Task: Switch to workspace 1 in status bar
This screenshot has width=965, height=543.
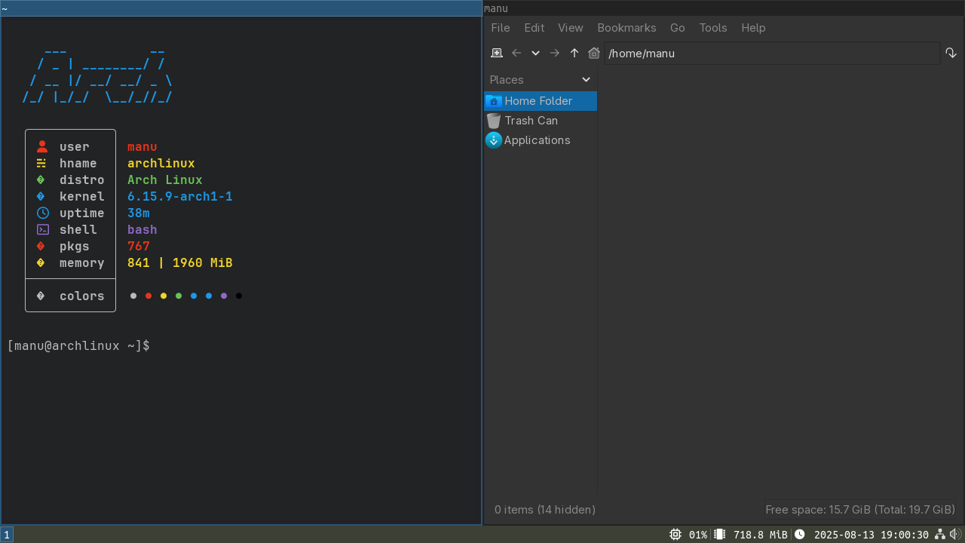Action: pos(7,535)
